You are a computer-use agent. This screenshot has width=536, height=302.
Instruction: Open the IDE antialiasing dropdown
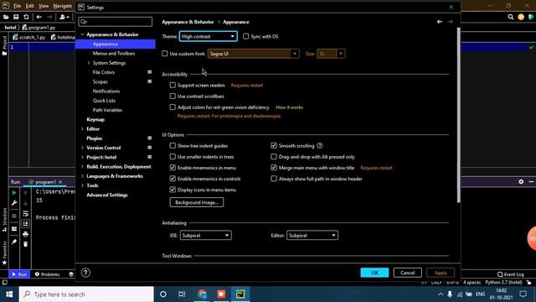coord(206,235)
